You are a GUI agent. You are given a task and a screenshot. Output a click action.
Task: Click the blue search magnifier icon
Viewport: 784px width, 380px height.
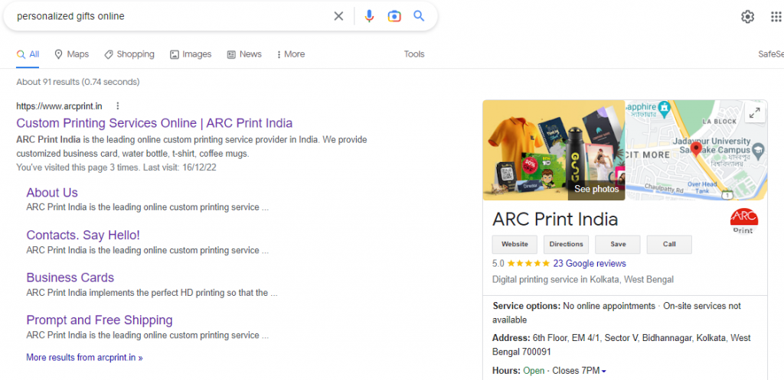[x=419, y=16]
